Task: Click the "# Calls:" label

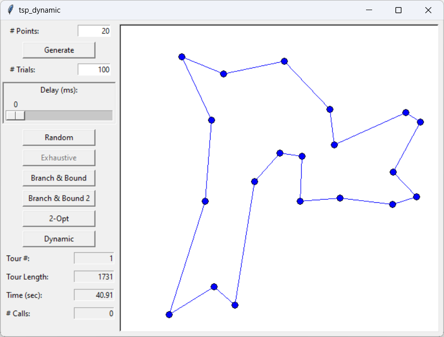Action: click(x=18, y=314)
